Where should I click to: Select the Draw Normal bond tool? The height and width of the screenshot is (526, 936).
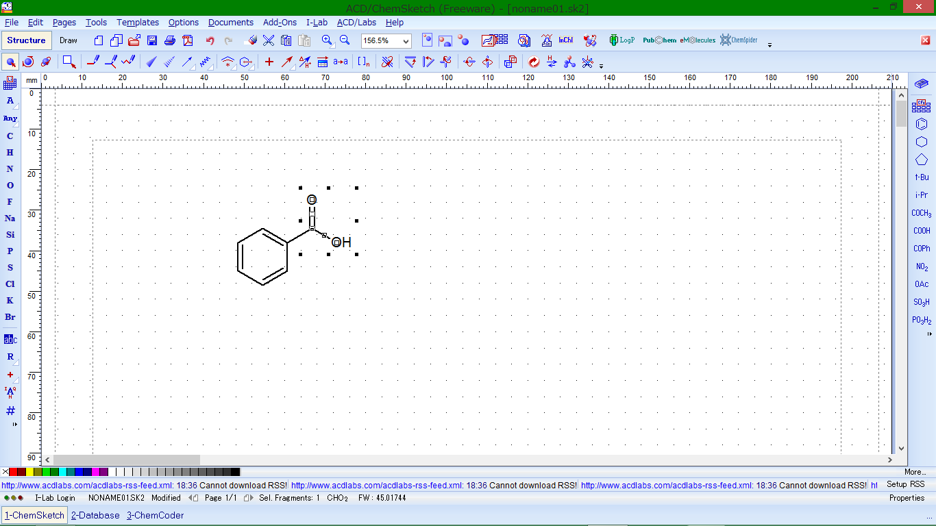[x=94, y=62]
